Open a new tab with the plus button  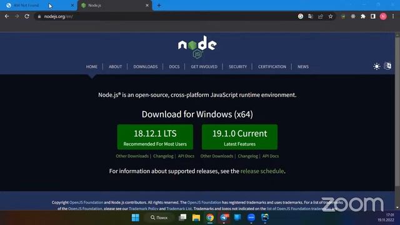click(159, 6)
